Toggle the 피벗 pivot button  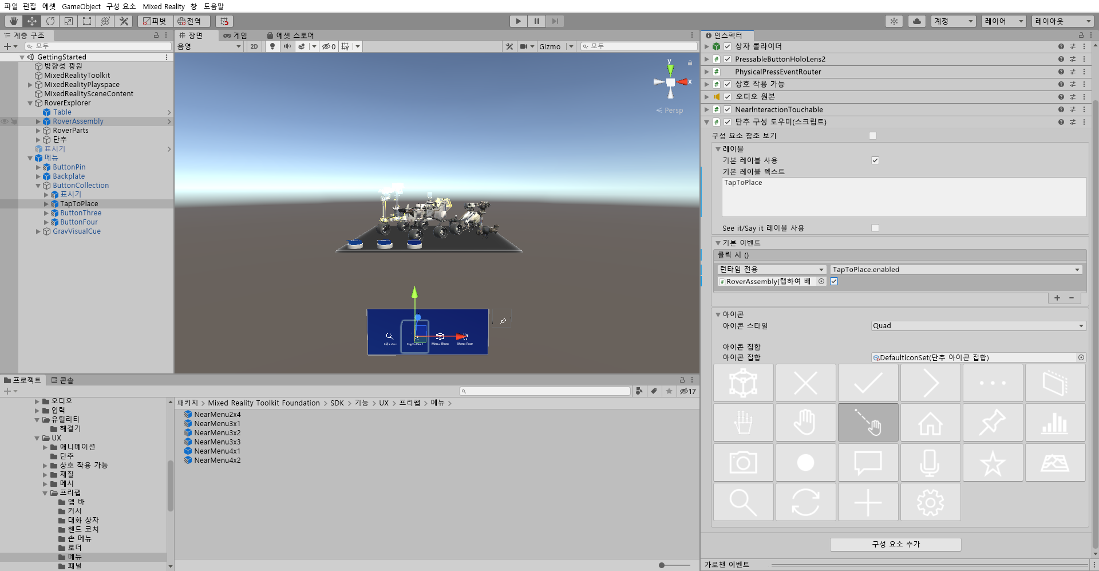coord(155,21)
